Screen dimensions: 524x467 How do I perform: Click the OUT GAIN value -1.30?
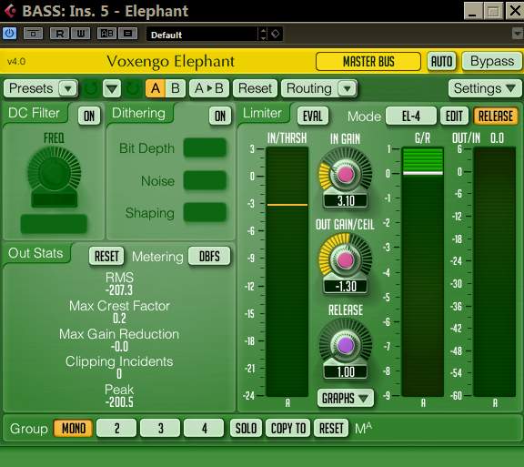346,287
